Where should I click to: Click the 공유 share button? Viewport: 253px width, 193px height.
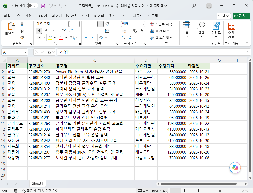click(x=241, y=16)
